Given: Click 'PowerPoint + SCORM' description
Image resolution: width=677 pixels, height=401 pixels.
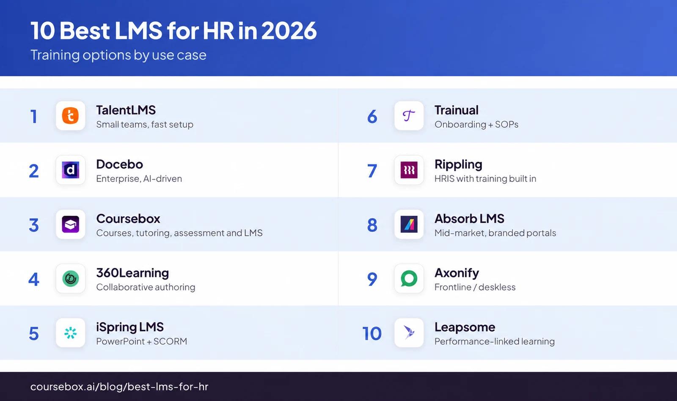Looking at the screenshot, I should (x=142, y=341).
